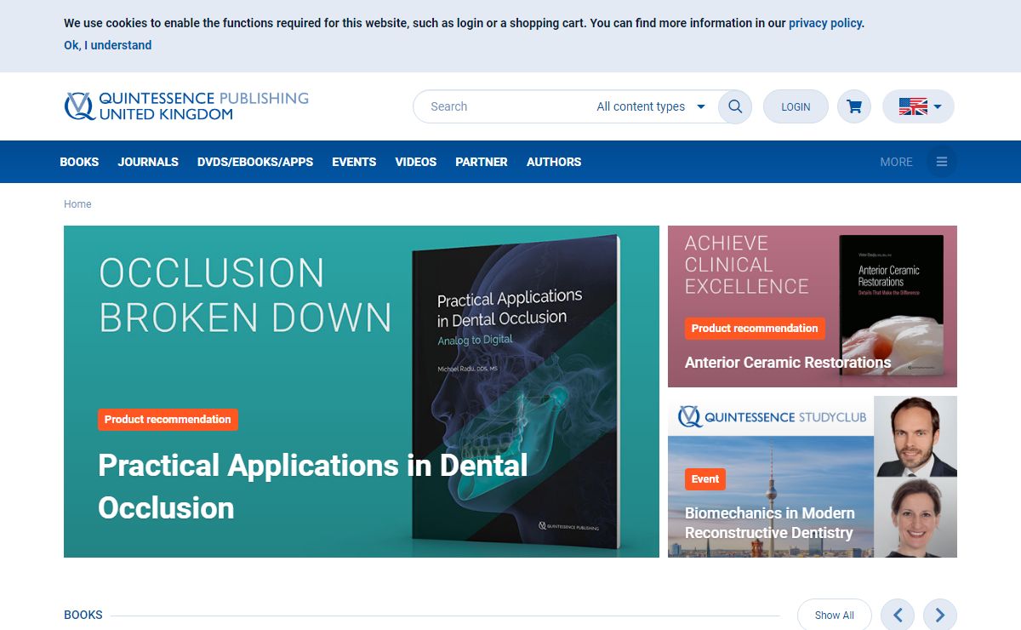The height and width of the screenshot is (630, 1021).
Task: Open the EVENTS menu
Action: (354, 162)
